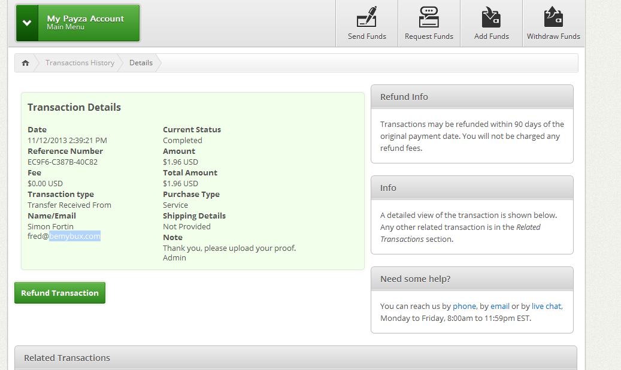Go to home via breadcrumb house icon
Image resolution: width=621 pixels, height=370 pixels.
pyautogui.click(x=25, y=63)
